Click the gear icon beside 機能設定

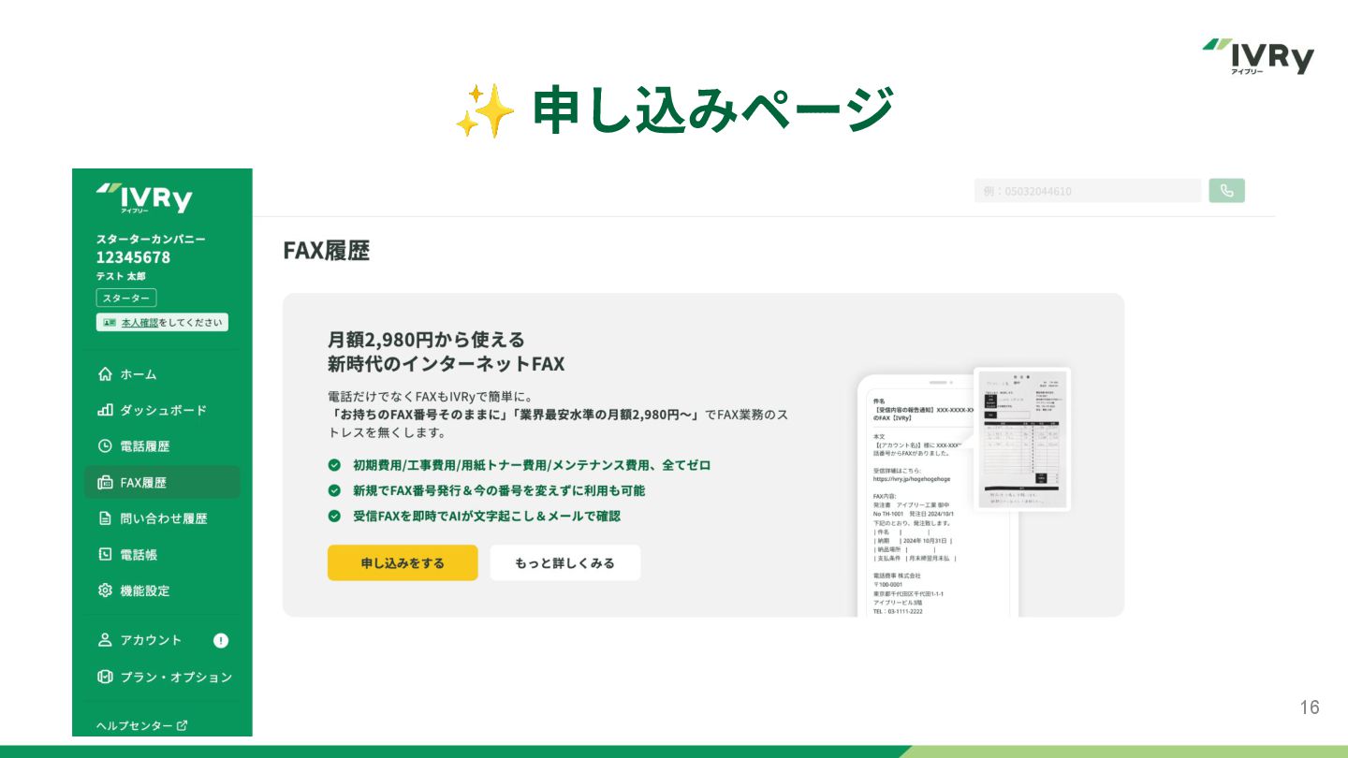tap(105, 590)
